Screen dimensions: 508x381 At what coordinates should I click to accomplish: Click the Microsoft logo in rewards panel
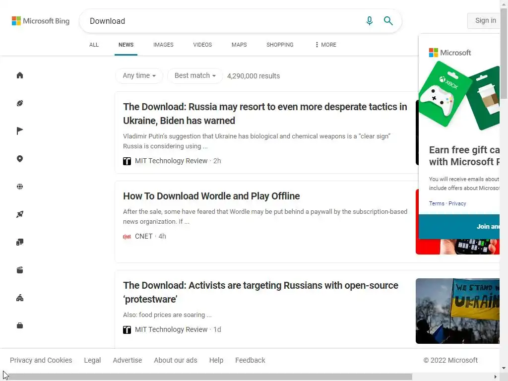coord(449,53)
